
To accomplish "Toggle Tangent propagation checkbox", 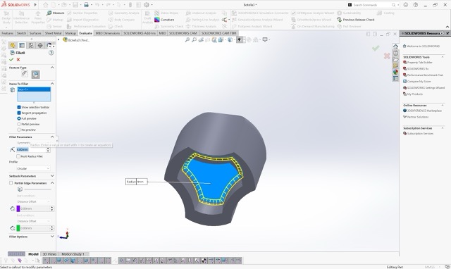I will (x=19, y=113).
